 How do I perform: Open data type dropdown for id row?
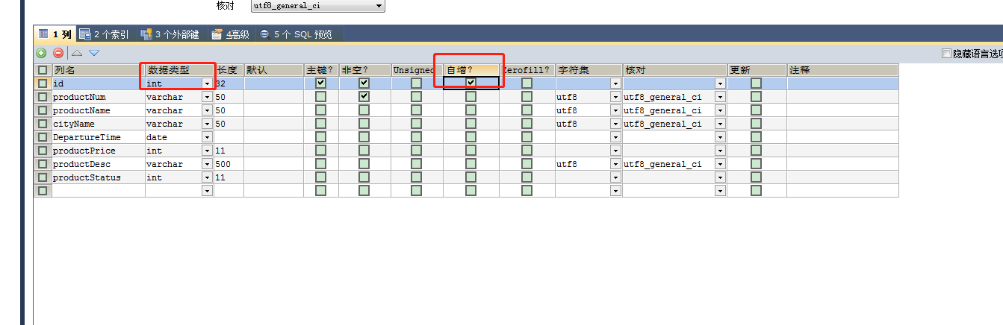click(207, 83)
